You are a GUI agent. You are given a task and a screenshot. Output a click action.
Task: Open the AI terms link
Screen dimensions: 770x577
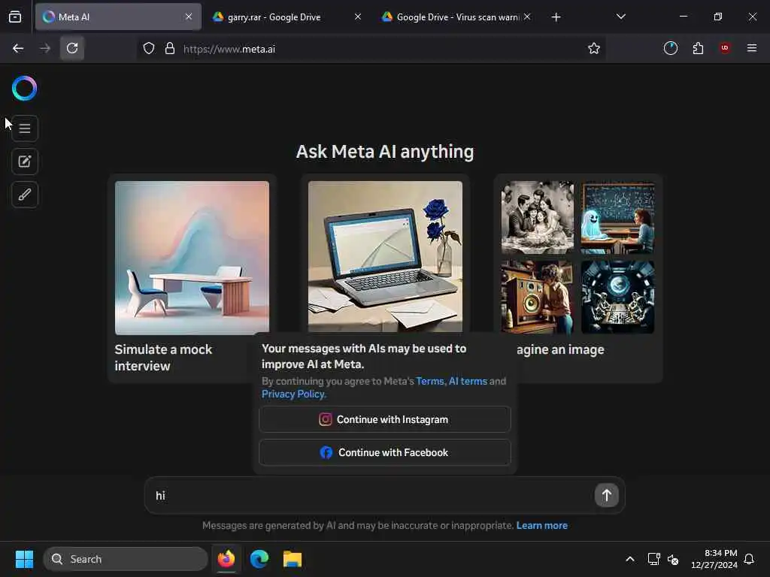coord(468,381)
